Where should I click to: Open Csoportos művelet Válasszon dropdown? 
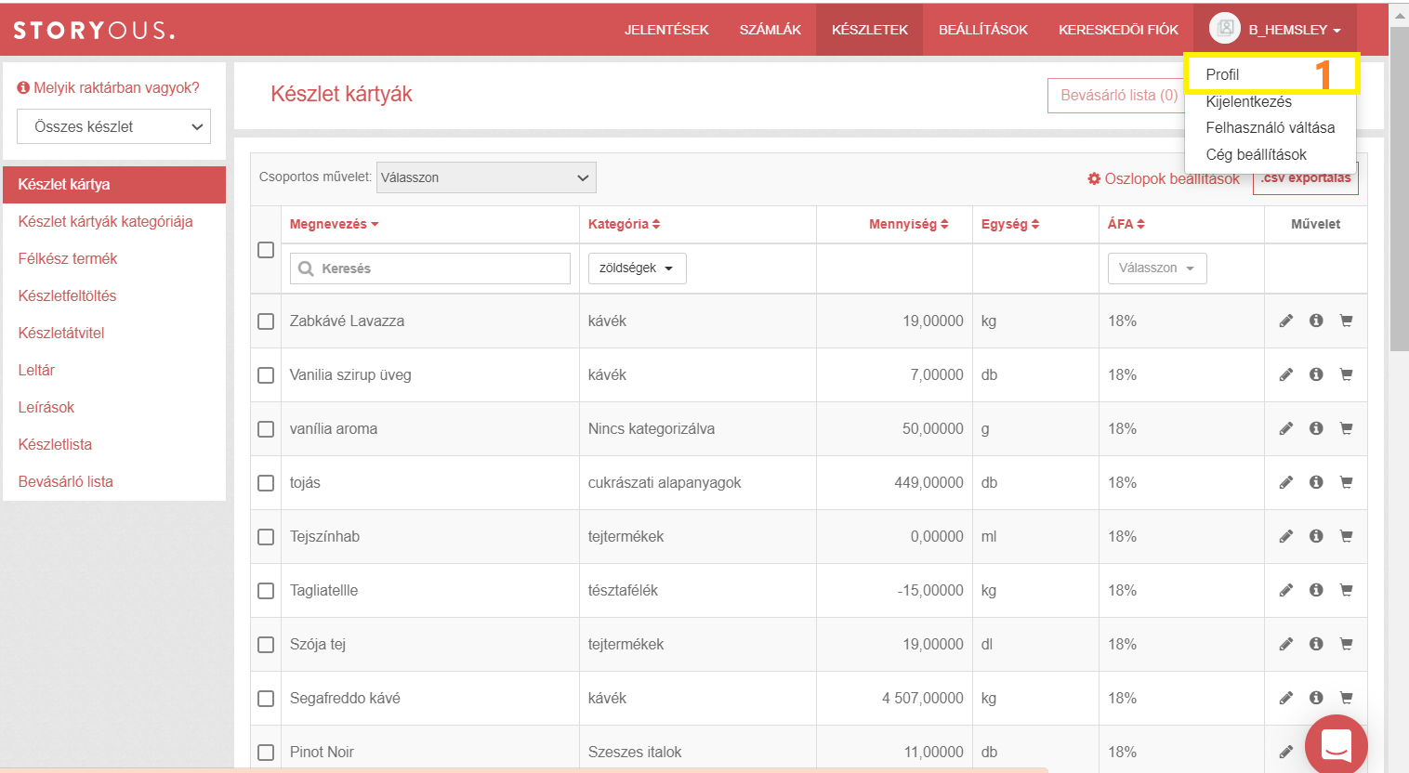pyautogui.click(x=486, y=177)
